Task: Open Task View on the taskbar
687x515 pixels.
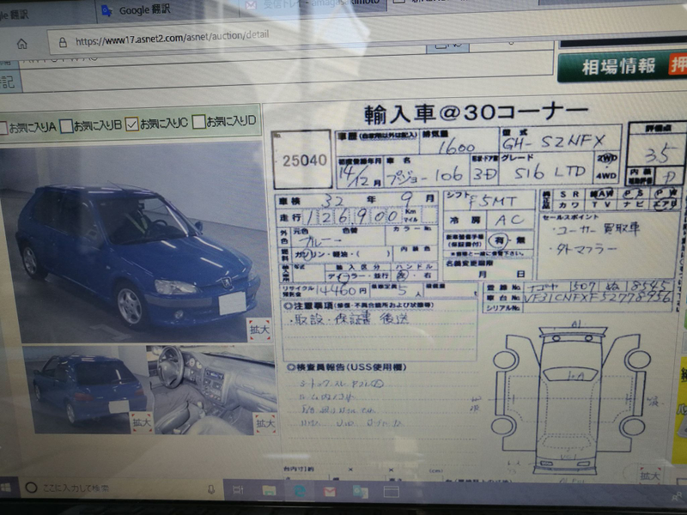Action: [238, 490]
